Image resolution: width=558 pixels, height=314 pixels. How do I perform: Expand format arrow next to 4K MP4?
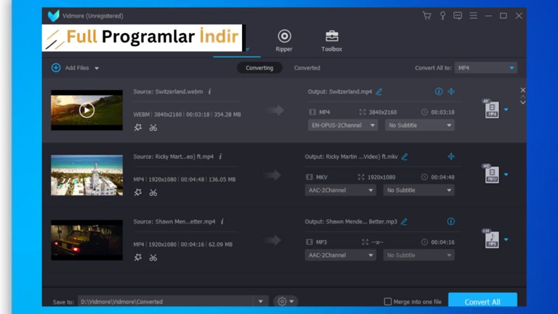[x=506, y=110]
